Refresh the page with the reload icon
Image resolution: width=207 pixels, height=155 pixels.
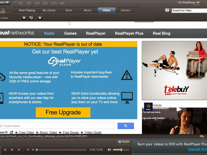(31, 18)
